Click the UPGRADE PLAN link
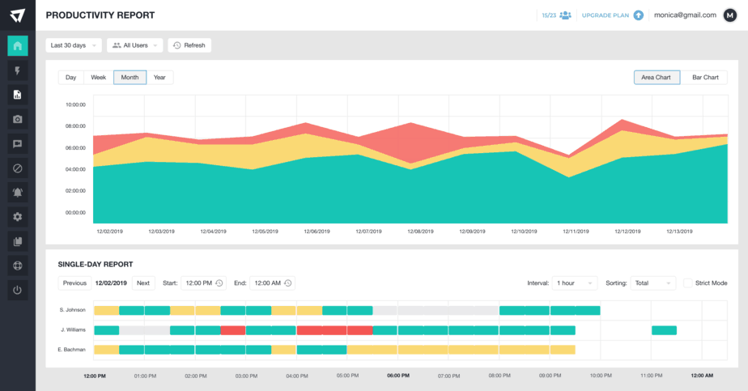Screen dimensions: 748x391 pyautogui.click(x=606, y=15)
